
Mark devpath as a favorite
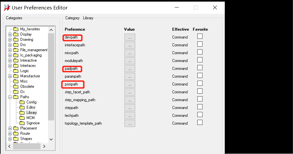click(x=200, y=37)
